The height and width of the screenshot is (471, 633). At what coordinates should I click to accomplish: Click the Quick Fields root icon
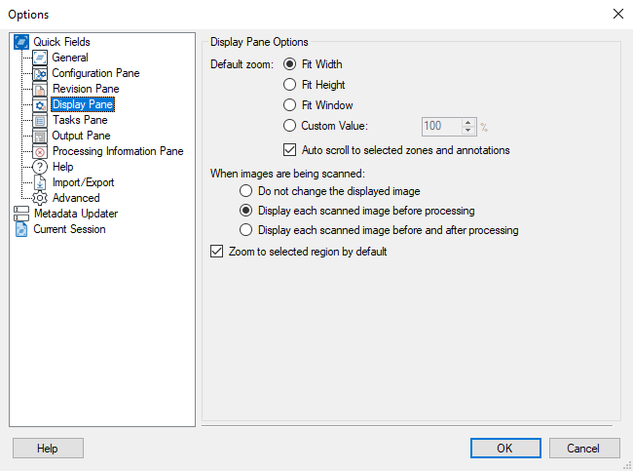click(21, 42)
